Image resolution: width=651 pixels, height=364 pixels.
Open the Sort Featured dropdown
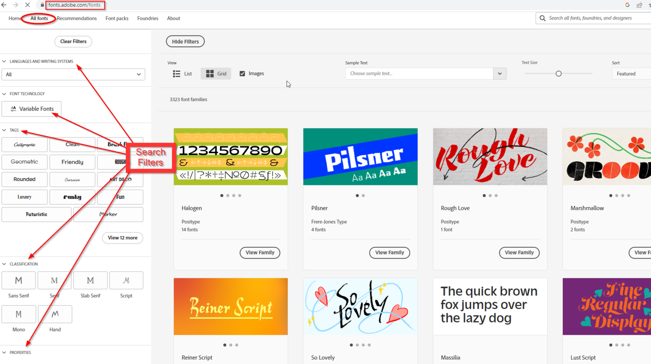[632, 74]
